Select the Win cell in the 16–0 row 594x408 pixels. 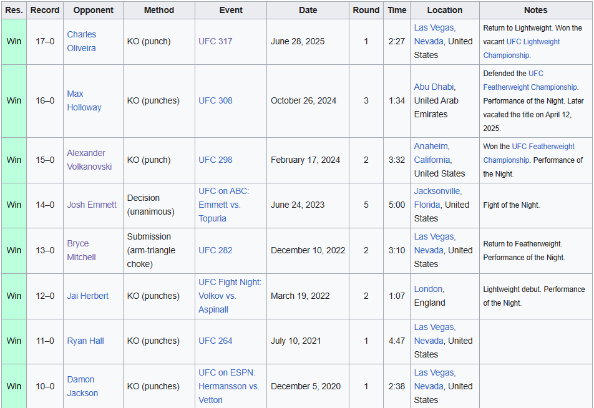[14, 101]
